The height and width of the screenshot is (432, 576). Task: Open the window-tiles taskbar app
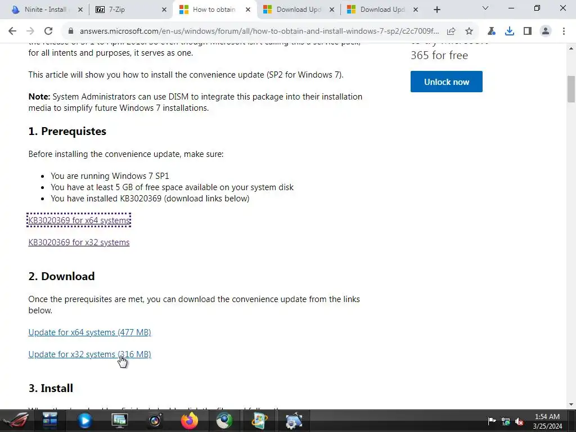pos(49,421)
